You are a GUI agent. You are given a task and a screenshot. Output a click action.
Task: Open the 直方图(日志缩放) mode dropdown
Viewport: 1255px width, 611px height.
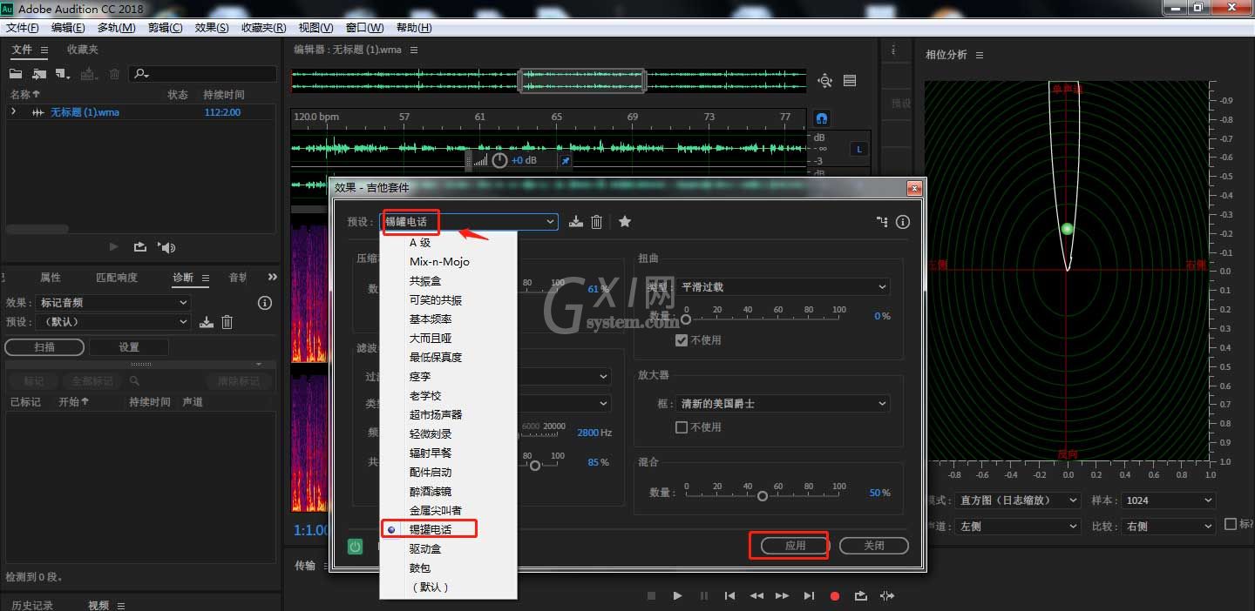[x=1017, y=500]
